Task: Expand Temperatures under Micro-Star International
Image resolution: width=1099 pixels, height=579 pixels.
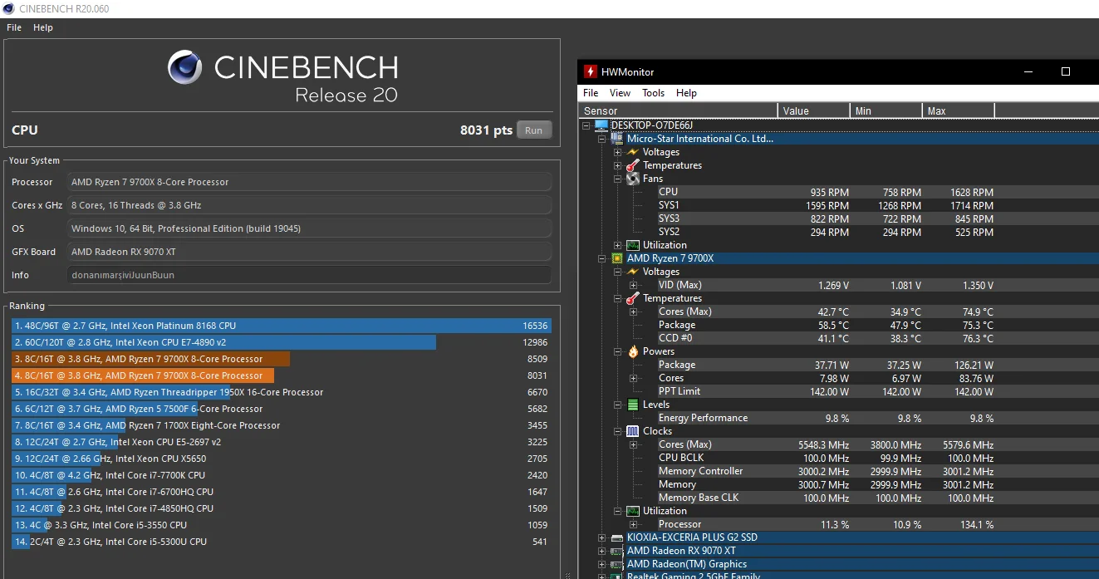Action: click(x=617, y=165)
